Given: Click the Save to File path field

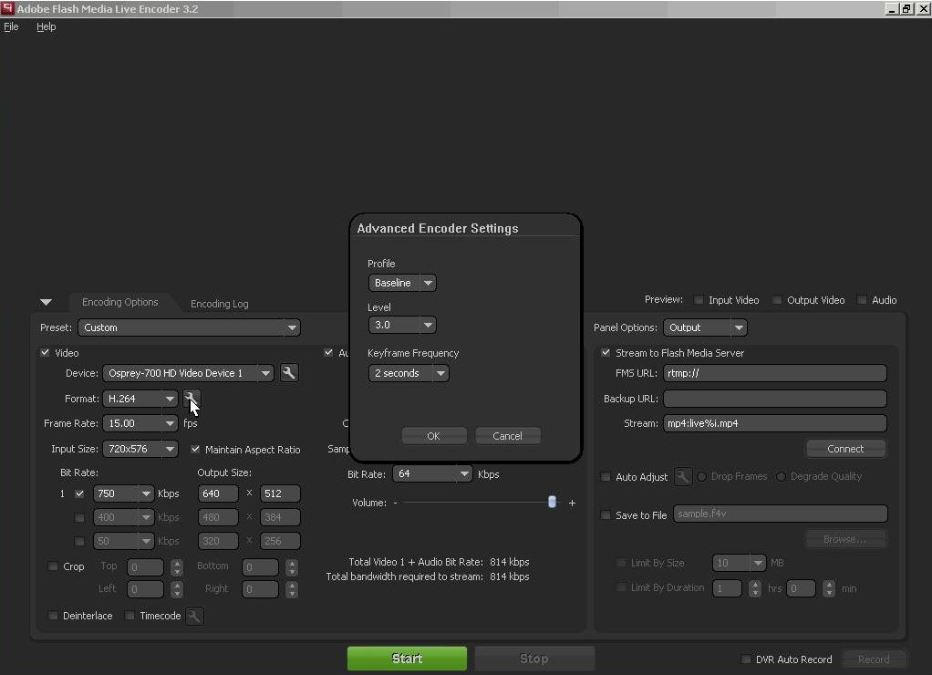Looking at the screenshot, I should click(781, 514).
